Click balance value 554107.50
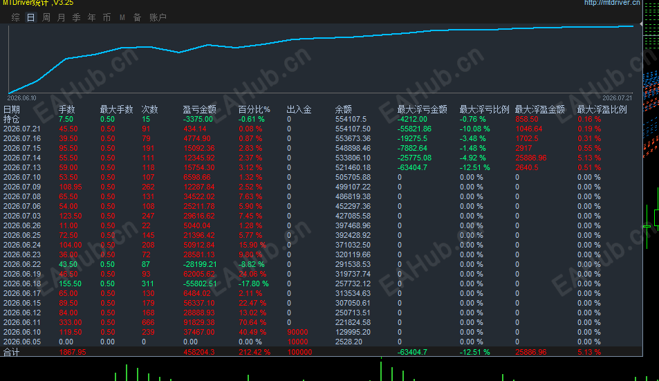The image size is (659, 381). pos(353,129)
